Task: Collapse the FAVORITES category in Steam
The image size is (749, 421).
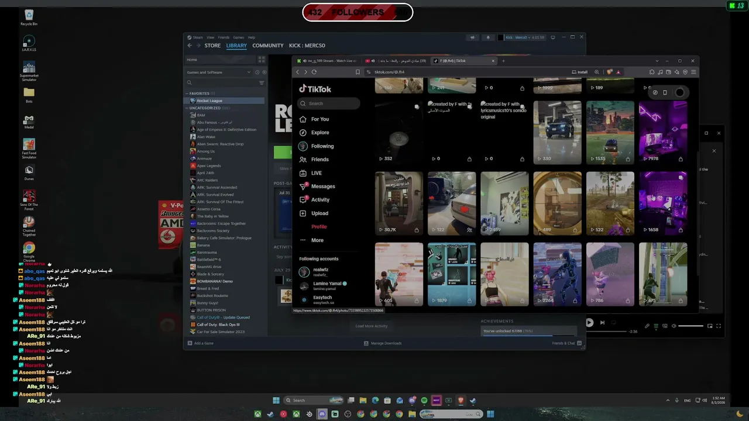Action: point(187,94)
